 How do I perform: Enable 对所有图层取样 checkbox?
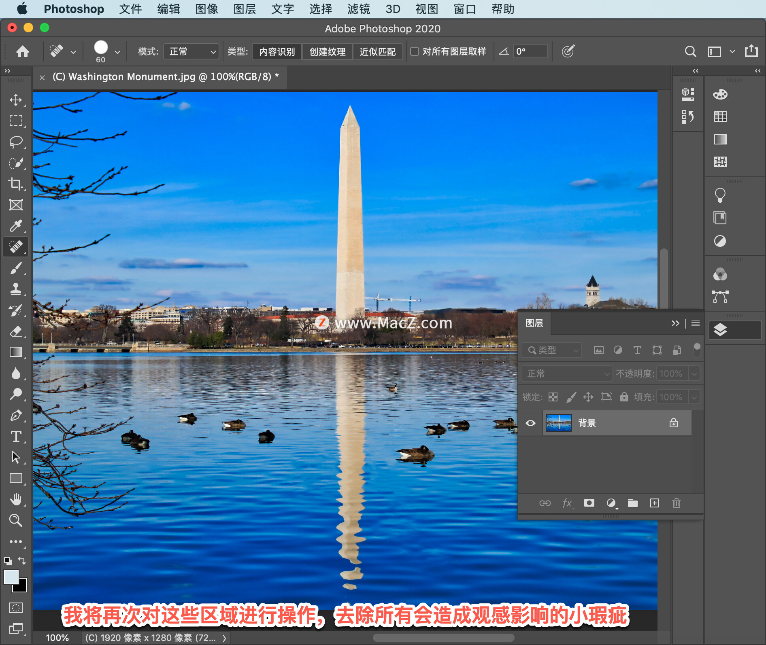(415, 51)
